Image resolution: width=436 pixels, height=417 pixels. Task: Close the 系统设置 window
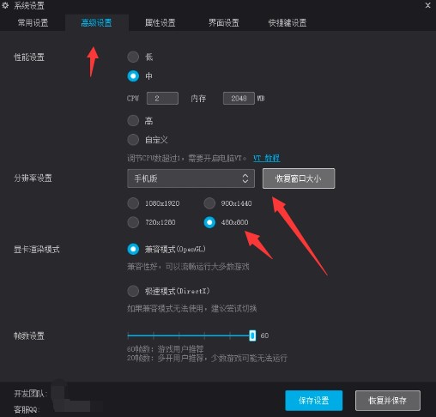(x=427, y=5)
